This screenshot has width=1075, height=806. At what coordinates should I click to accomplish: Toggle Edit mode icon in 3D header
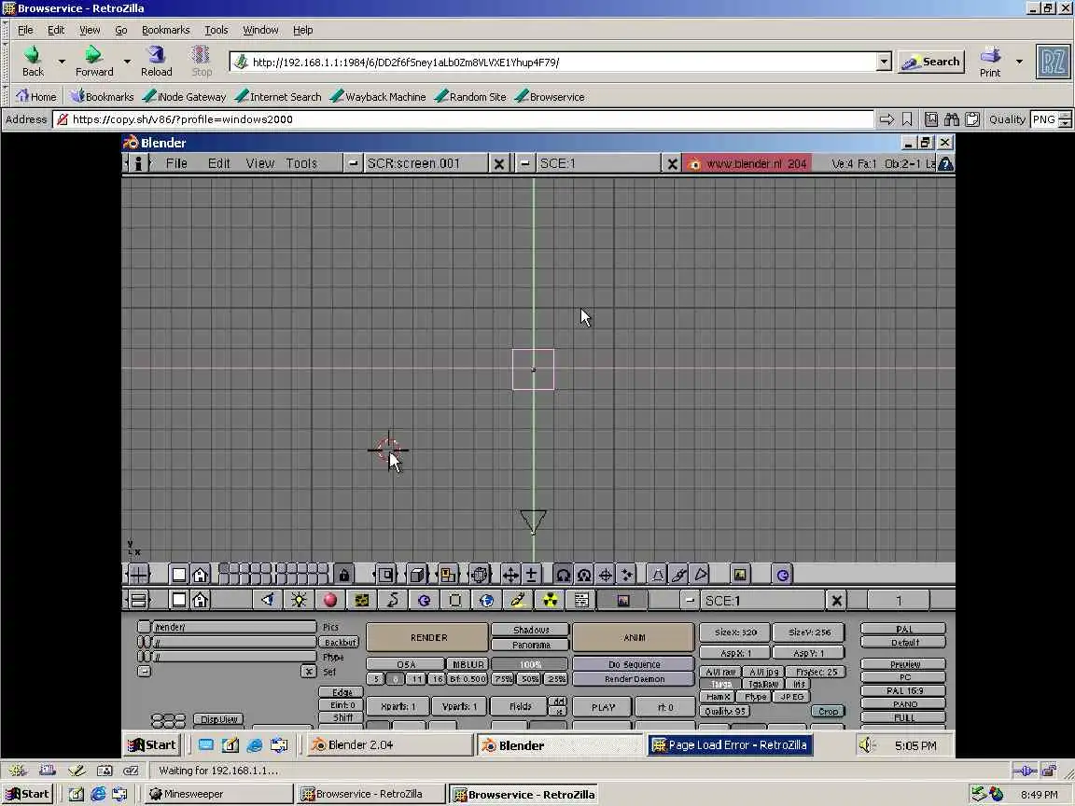pyautogui.click(x=658, y=575)
